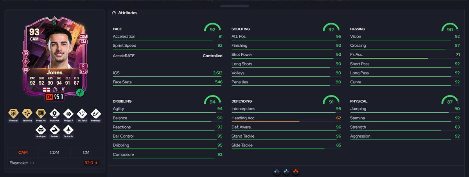469x177 pixels.
Task: Click the AcceleRATE Controlled value
Action: [x=212, y=56]
